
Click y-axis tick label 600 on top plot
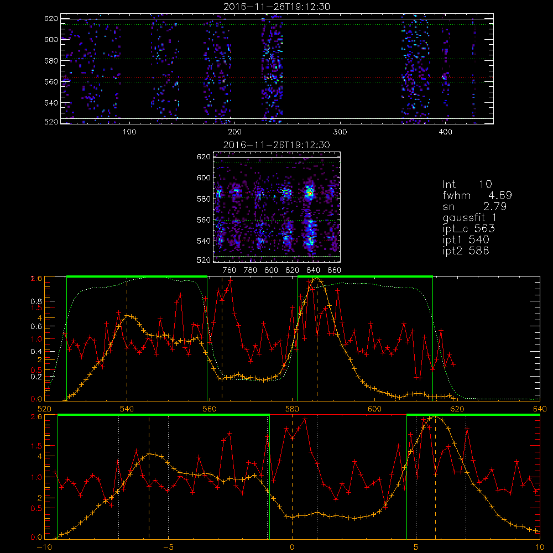pyautogui.click(x=51, y=39)
